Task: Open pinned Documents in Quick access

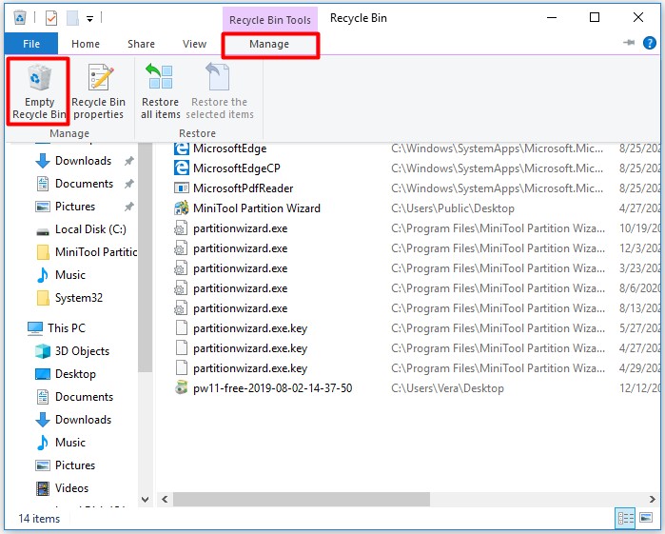Action: tap(84, 184)
